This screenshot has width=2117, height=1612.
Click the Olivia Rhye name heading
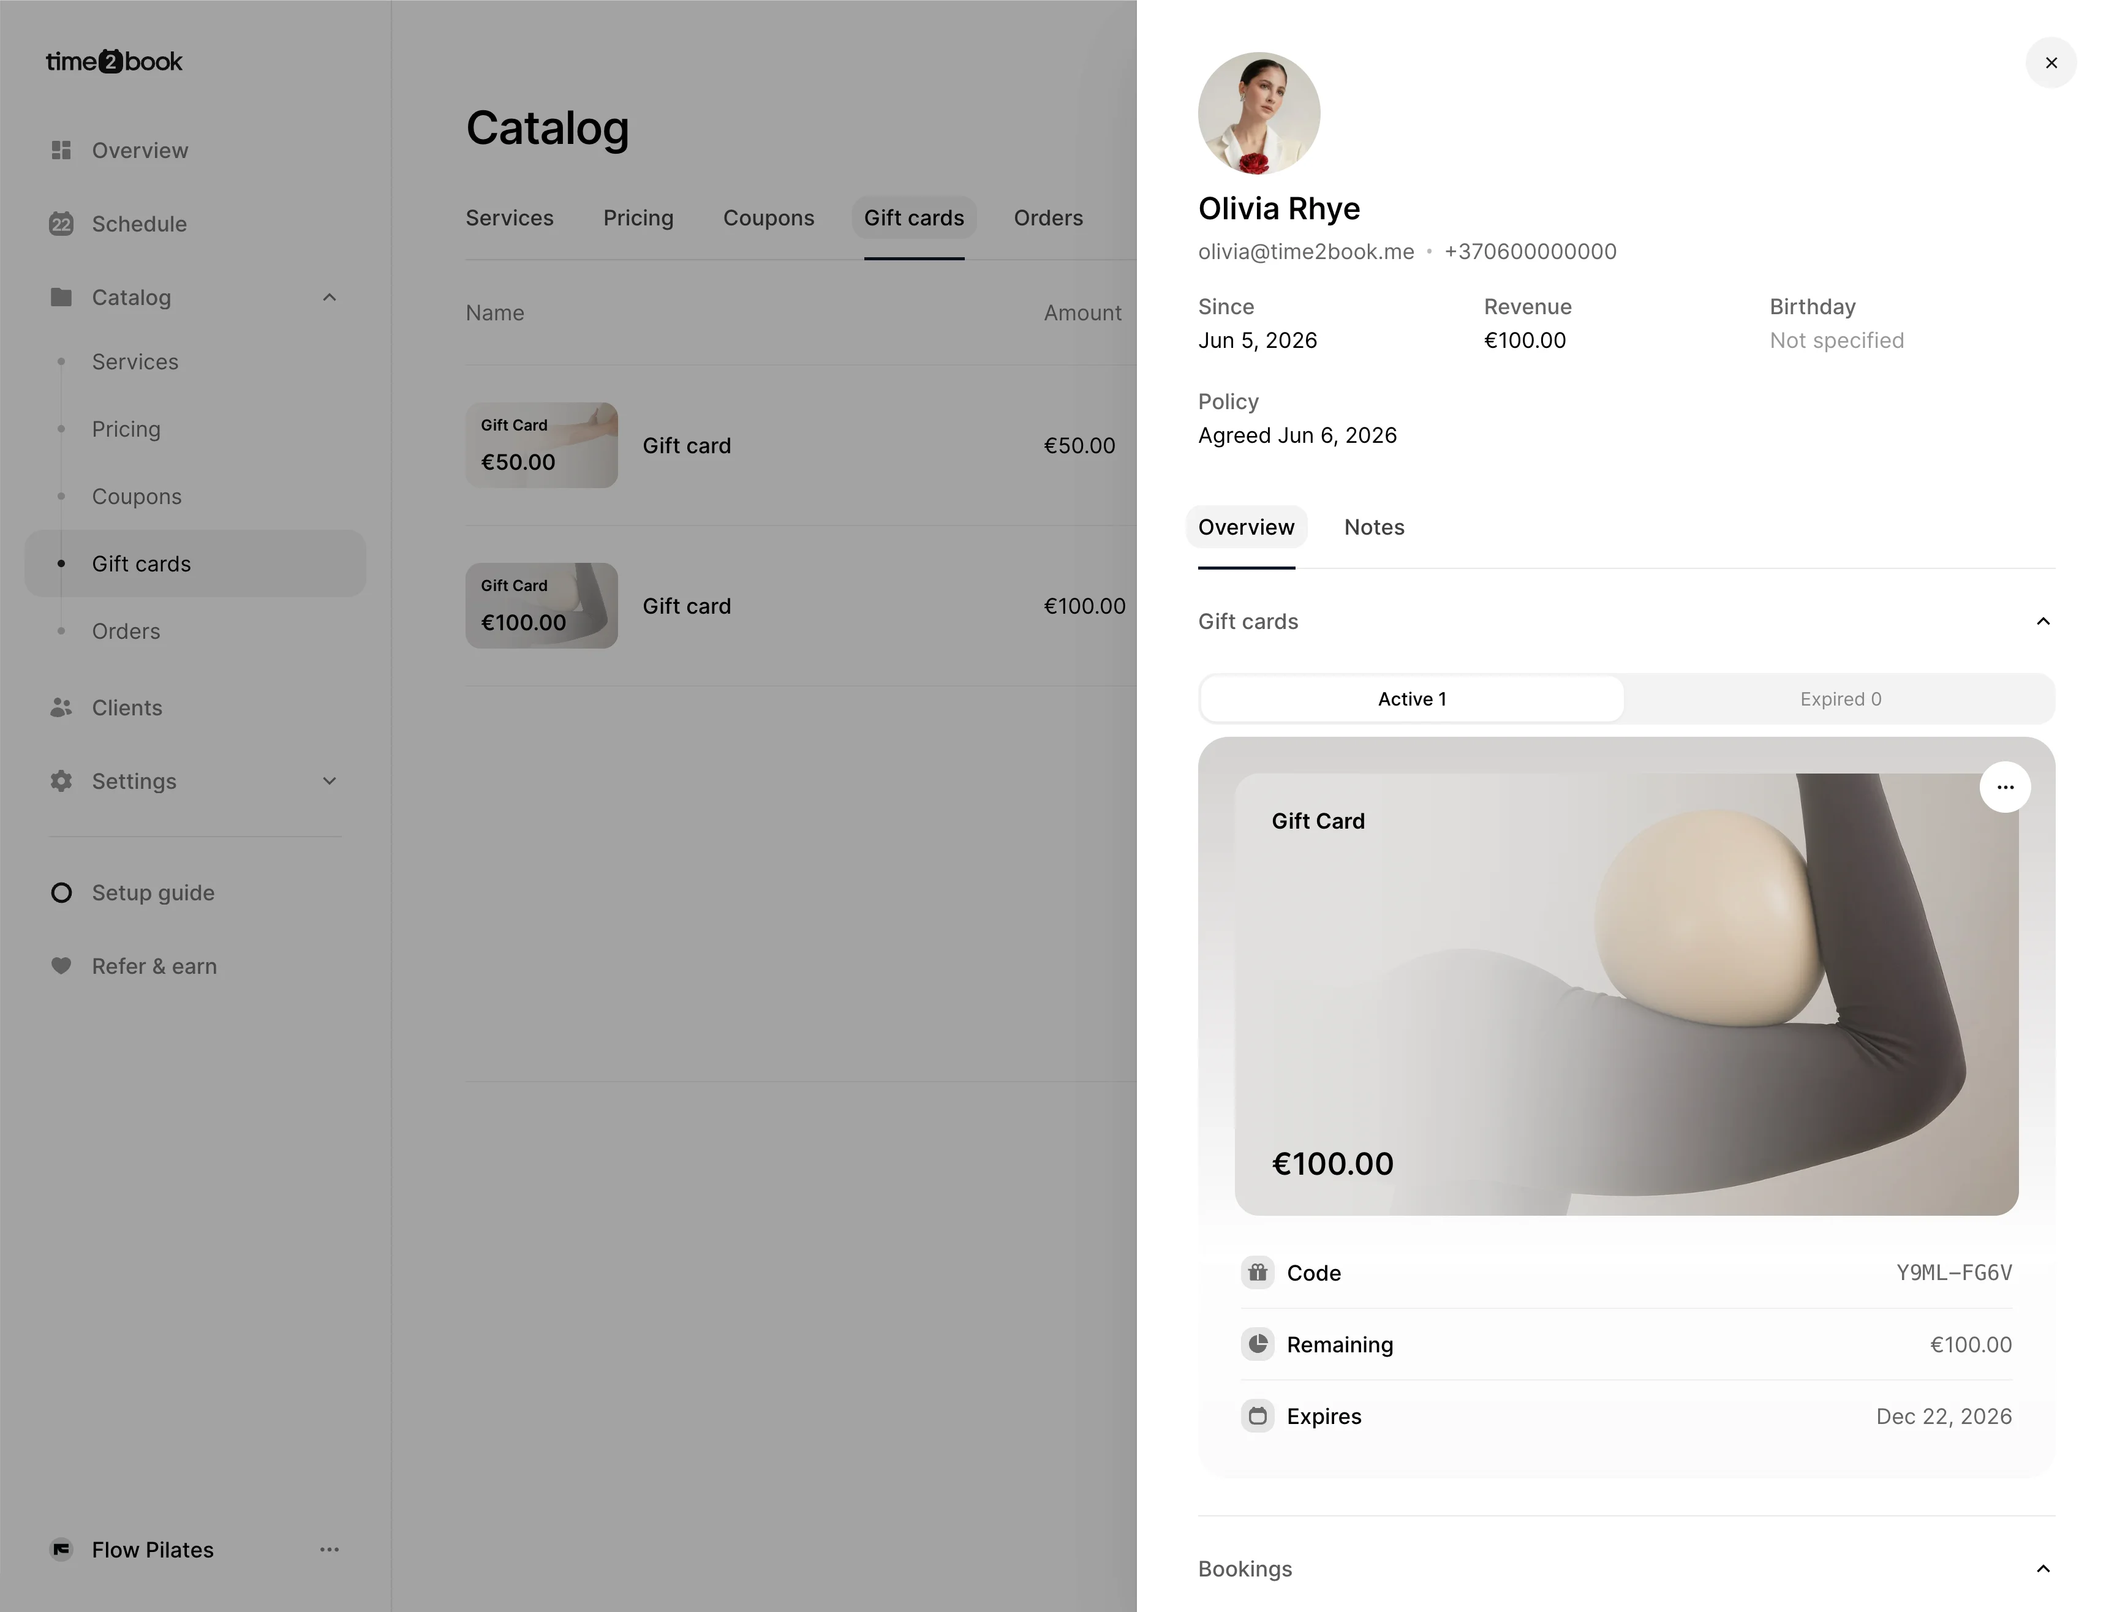(1278, 208)
